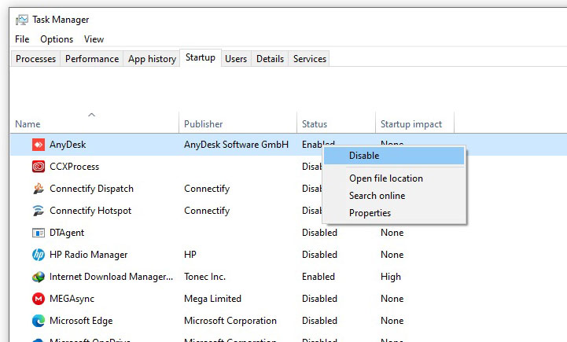This screenshot has height=342, width=567.
Task: Select the Microsoft Edge entry
Action: [x=81, y=321]
